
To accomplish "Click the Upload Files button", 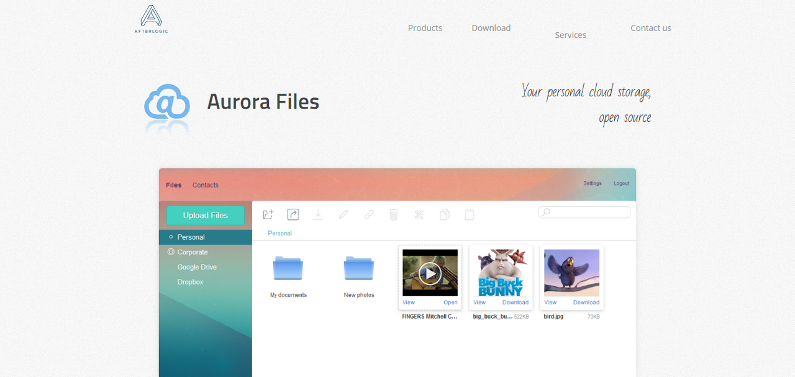I will tap(206, 216).
